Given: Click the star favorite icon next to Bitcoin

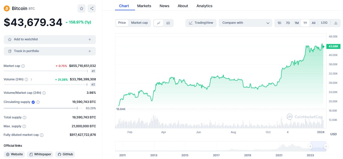Looking at the screenshot, I should [x=82, y=9].
